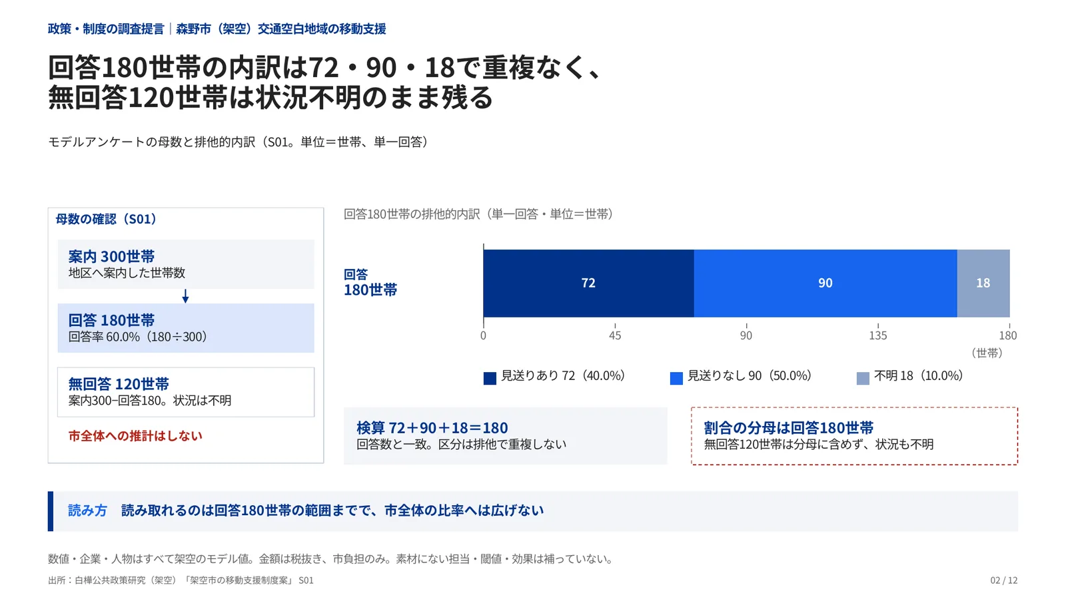This screenshot has width=1066, height=599.
Task: Click axis tick label 45
Action: 615,335
